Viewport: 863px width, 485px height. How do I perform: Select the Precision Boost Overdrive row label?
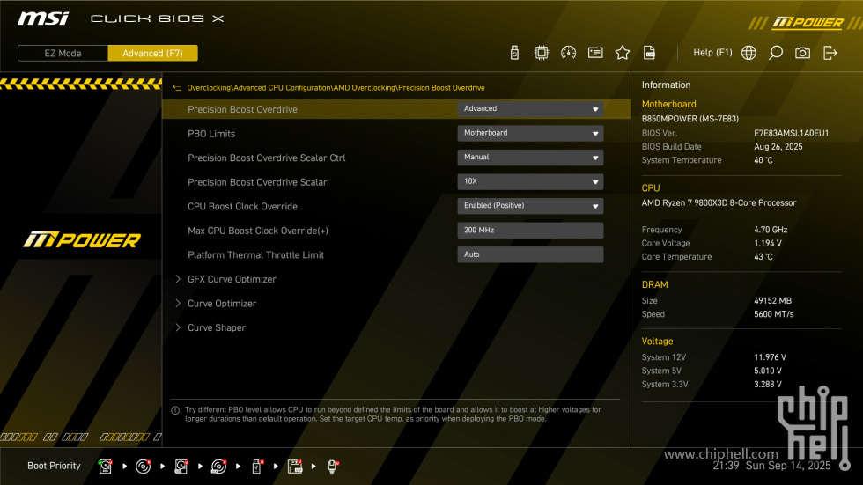coord(242,109)
